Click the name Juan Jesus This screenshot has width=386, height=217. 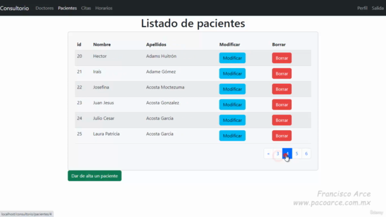pos(103,102)
